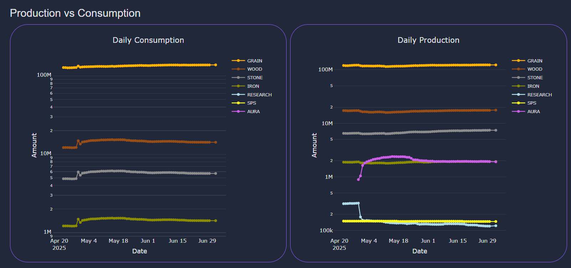Image resolution: width=571 pixels, height=268 pixels.
Task: Click 1M y-axis label in Consumption chart
Action: click(x=47, y=232)
